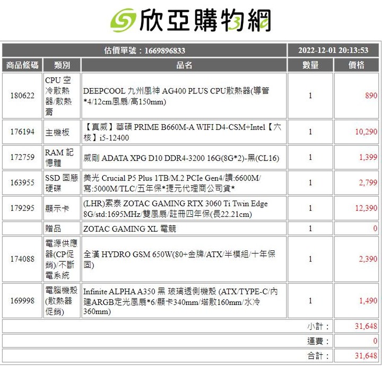Click the timestamp 2022-12-01 20:13:53
The width and height of the screenshot is (382, 366).
333,50
